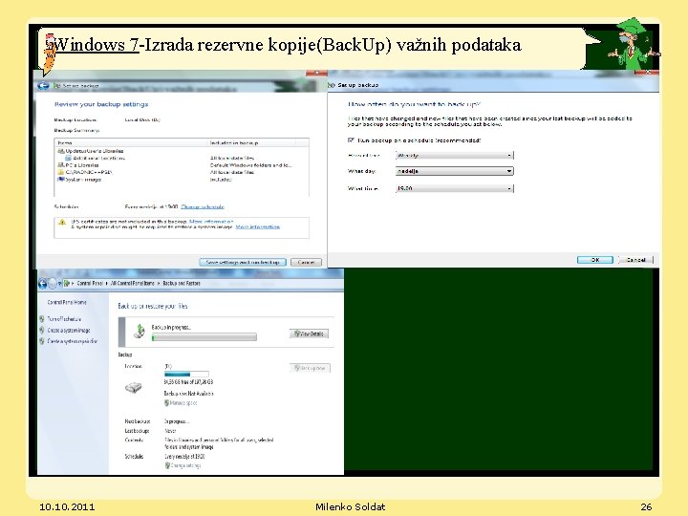
Task: Click Save settings and run backup button
Action: [243, 262]
